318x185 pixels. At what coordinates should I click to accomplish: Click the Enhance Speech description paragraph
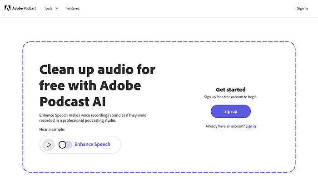[93, 118]
